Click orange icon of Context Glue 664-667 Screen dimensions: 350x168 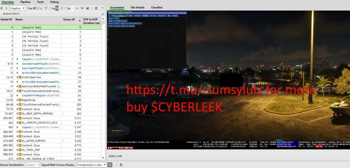20,132
